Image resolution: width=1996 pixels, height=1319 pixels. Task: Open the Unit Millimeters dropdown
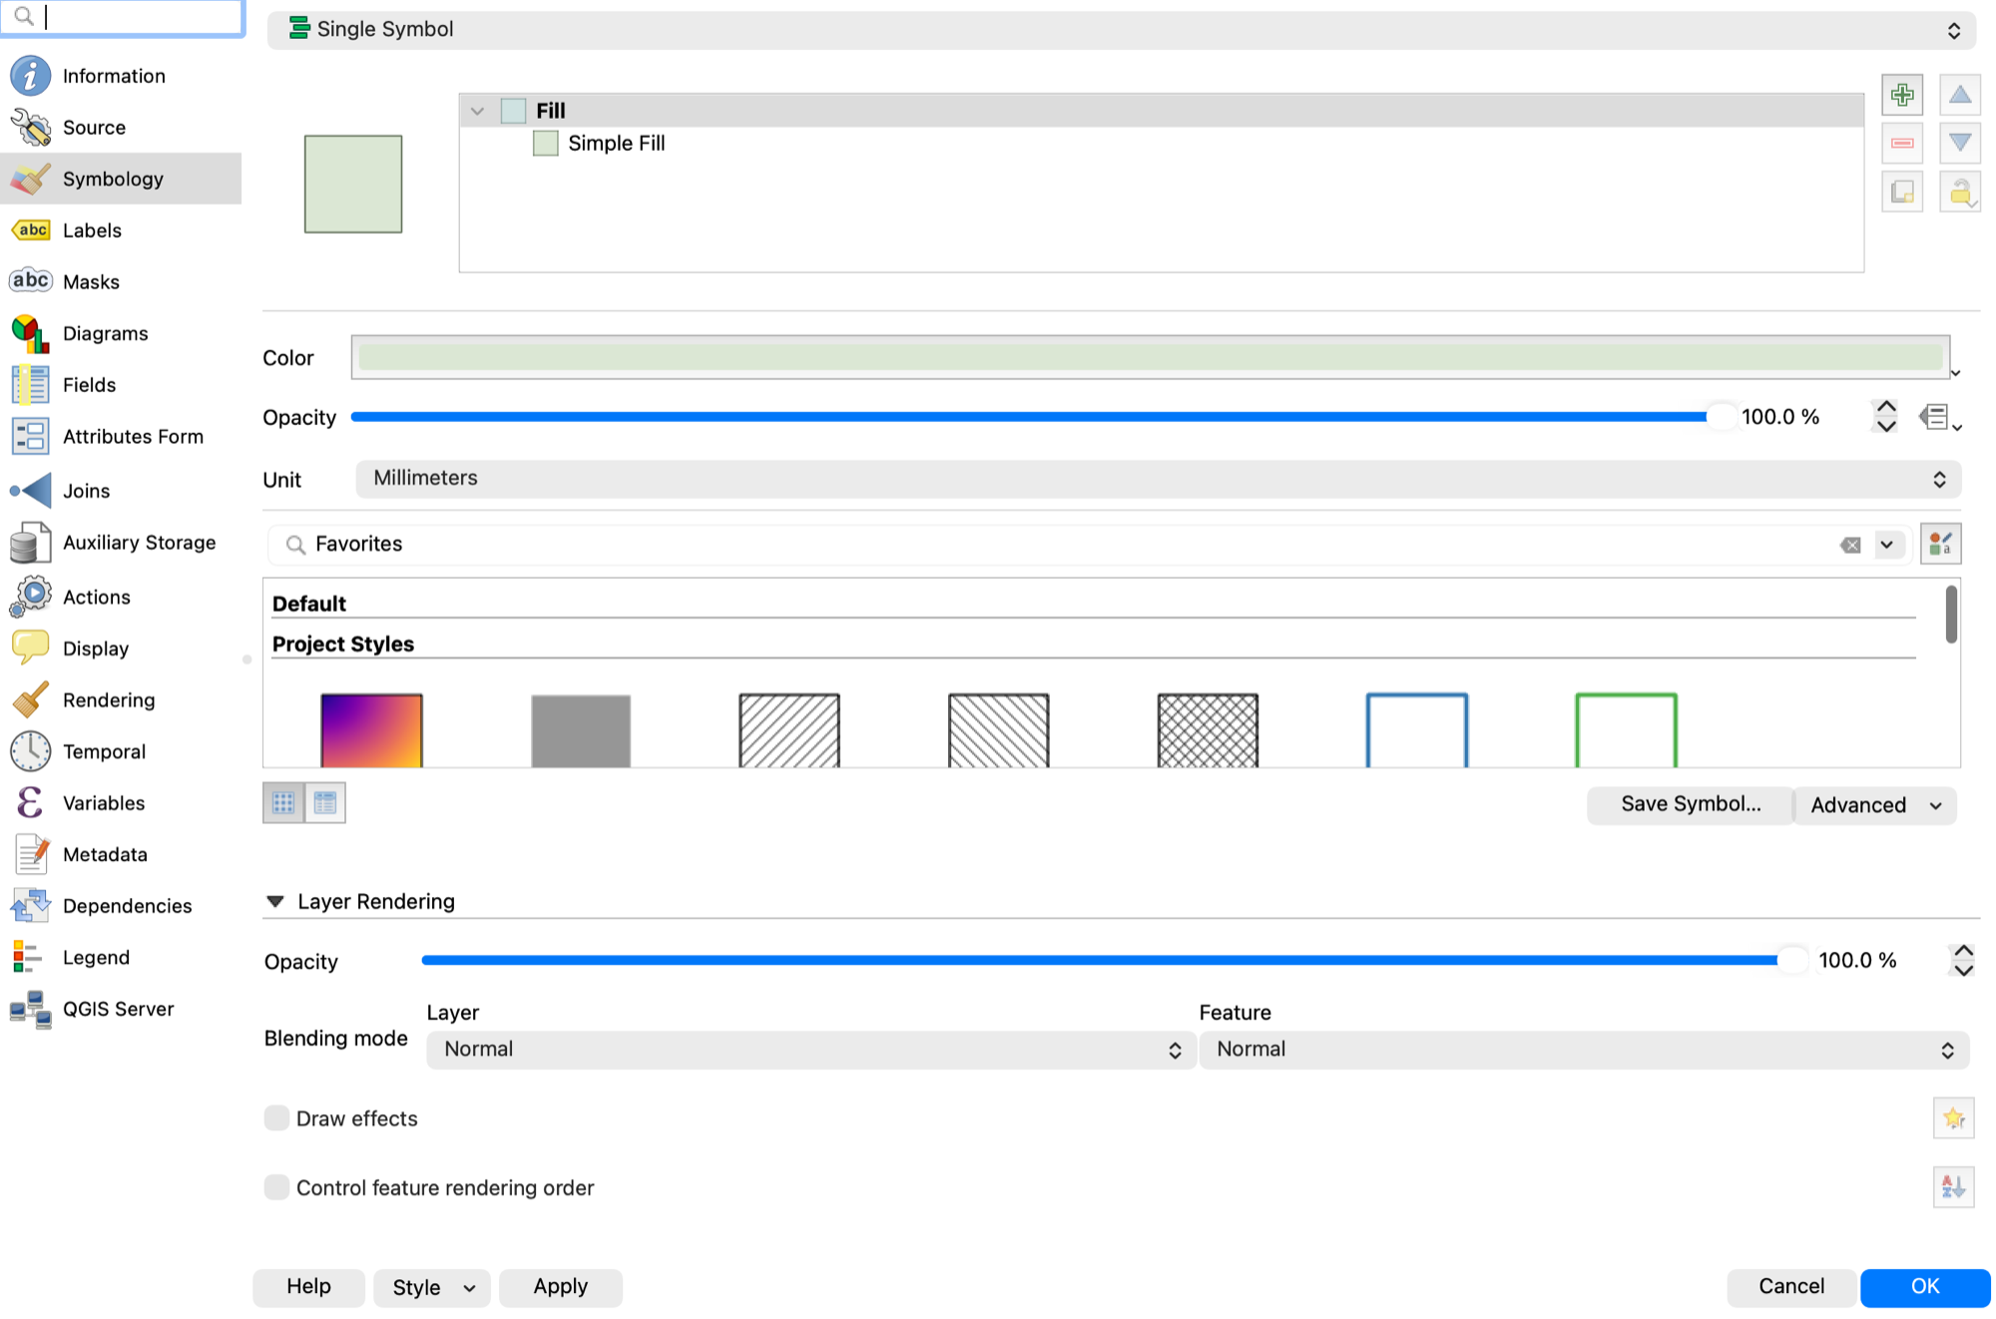(1159, 479)
